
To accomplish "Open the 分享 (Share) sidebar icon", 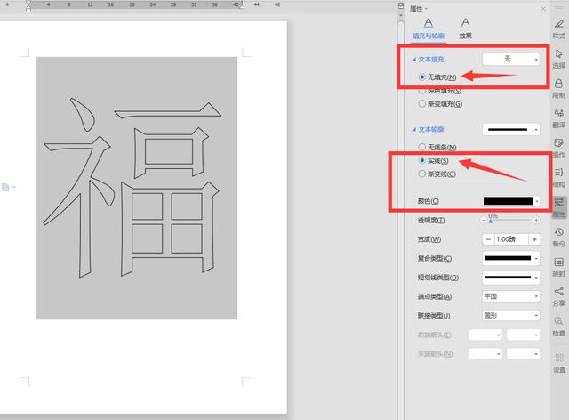I will 558,297.
